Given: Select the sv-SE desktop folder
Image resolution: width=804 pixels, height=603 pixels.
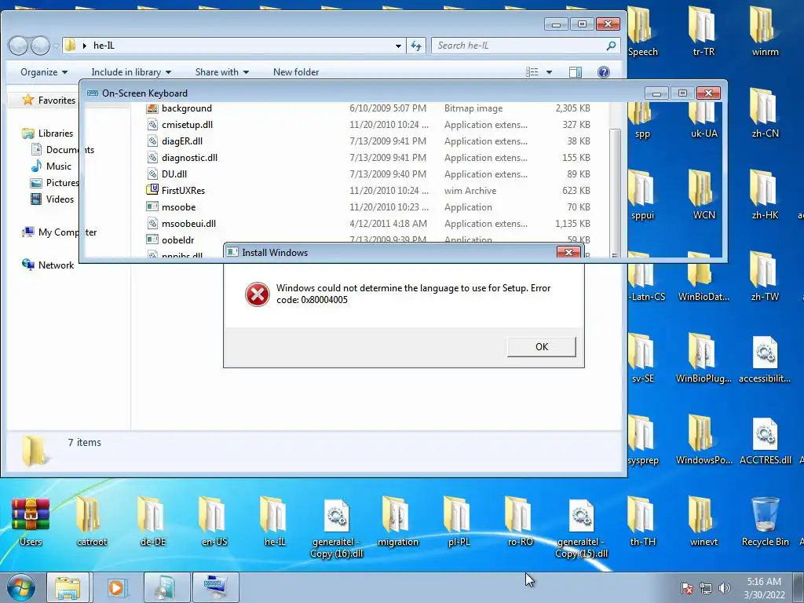Looking at the screenshot, I should click(642, 358).
